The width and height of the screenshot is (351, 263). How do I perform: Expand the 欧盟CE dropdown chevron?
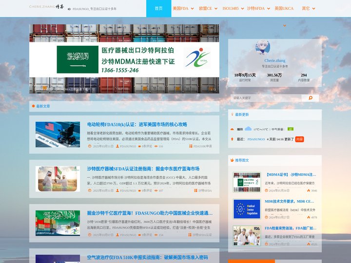pyautogui.click(x=216, y=9)
